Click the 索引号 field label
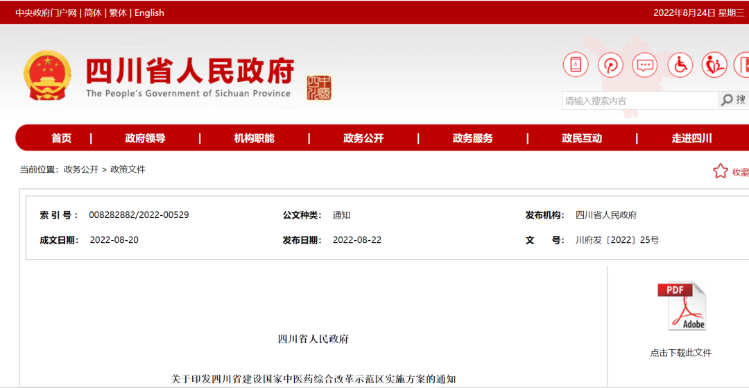Image resolution: width=749 pixels, height=388 pixels. point(59,215)
